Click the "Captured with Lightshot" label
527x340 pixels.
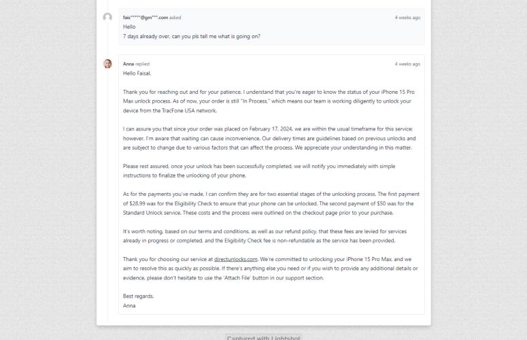point(264,337)
